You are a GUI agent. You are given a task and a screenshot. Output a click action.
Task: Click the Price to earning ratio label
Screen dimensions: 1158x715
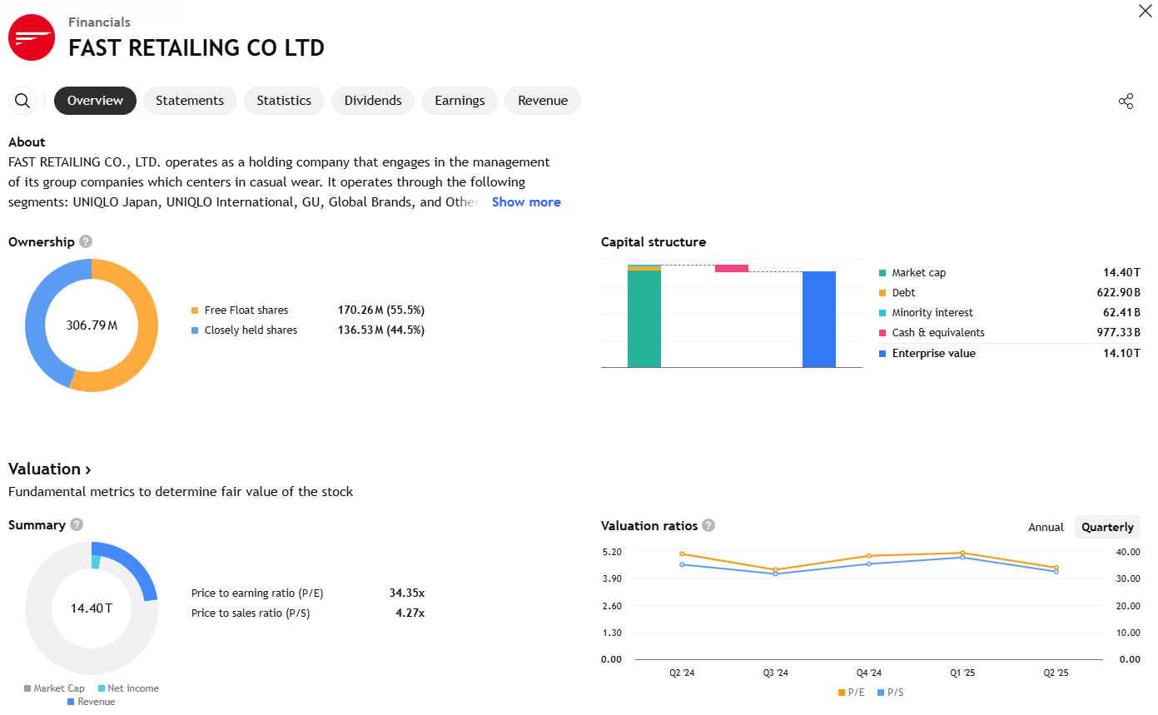tap(257, 593)
